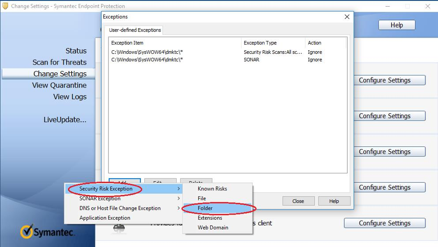Expand arrow beside Security Risk Exception
Image resolution: width=438 pixels, height=247 pixels.
[x=179, y=189]
